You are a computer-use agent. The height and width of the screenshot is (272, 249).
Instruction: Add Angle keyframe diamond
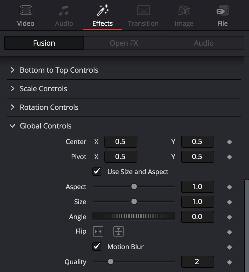(229, 217)
